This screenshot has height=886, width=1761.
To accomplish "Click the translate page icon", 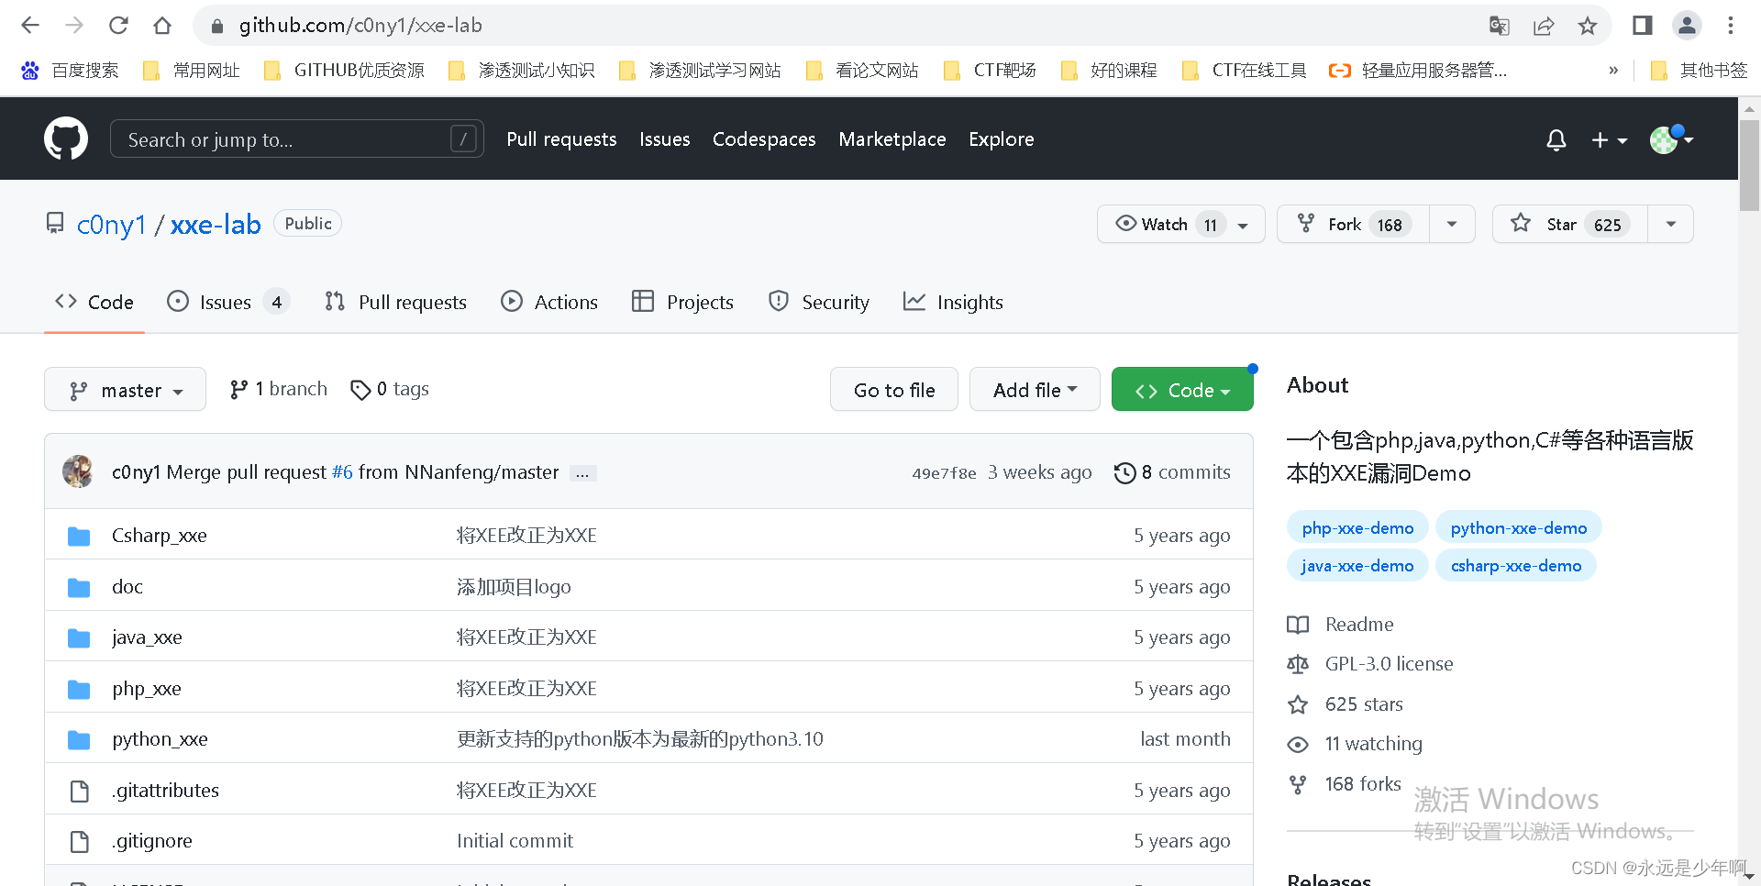I will (x=1499, y=26).
